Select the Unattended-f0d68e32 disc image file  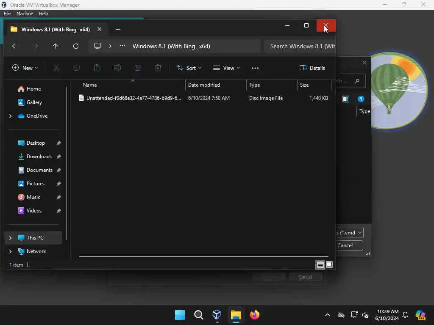[203, 98]
